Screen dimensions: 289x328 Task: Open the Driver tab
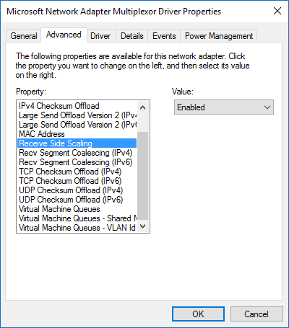click(100, 36)
